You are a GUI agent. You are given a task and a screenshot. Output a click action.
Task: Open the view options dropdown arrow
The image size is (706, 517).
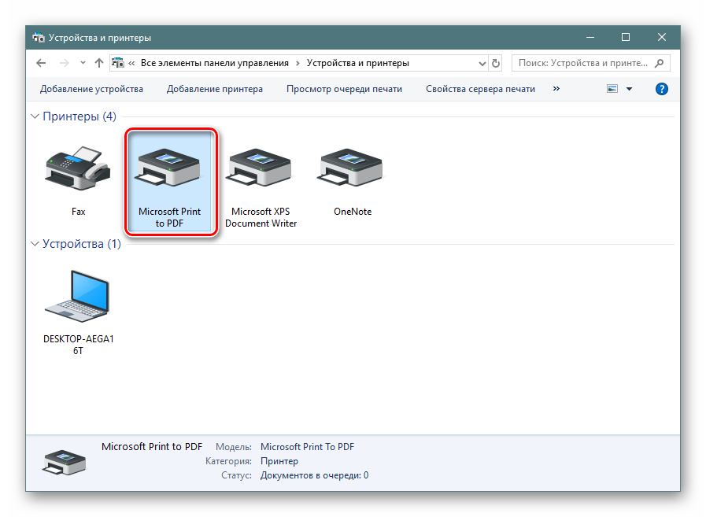(629, 89)
